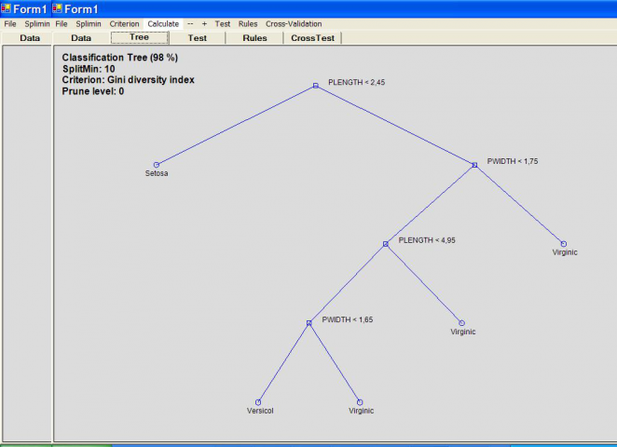Select the Versicol leaf node circle
617x447 pixels.
258,402
